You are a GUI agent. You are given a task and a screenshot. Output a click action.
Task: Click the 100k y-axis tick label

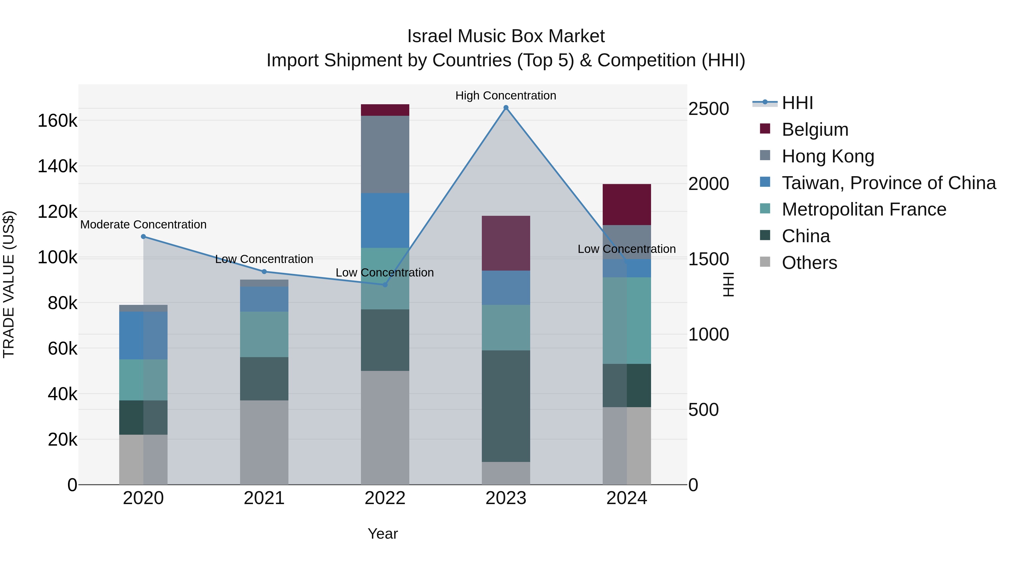(x=57, y=257)
